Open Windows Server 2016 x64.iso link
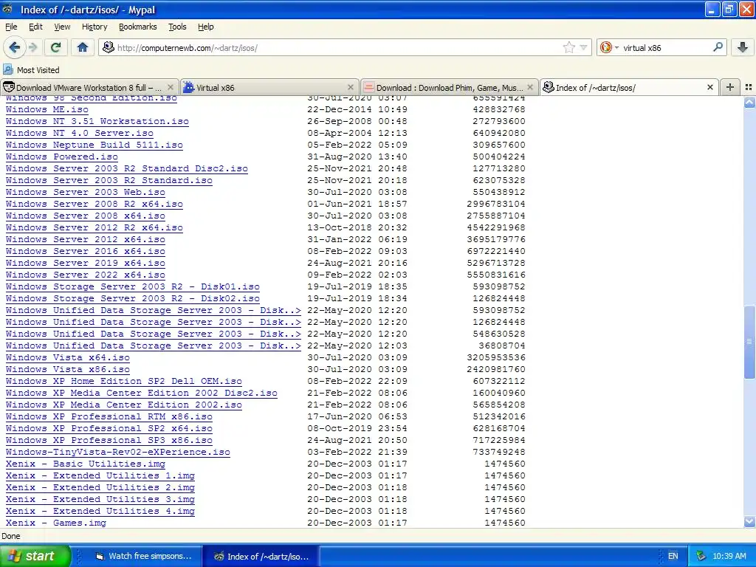The width and height of the screenshot is (756, 567). pos(86,251)
